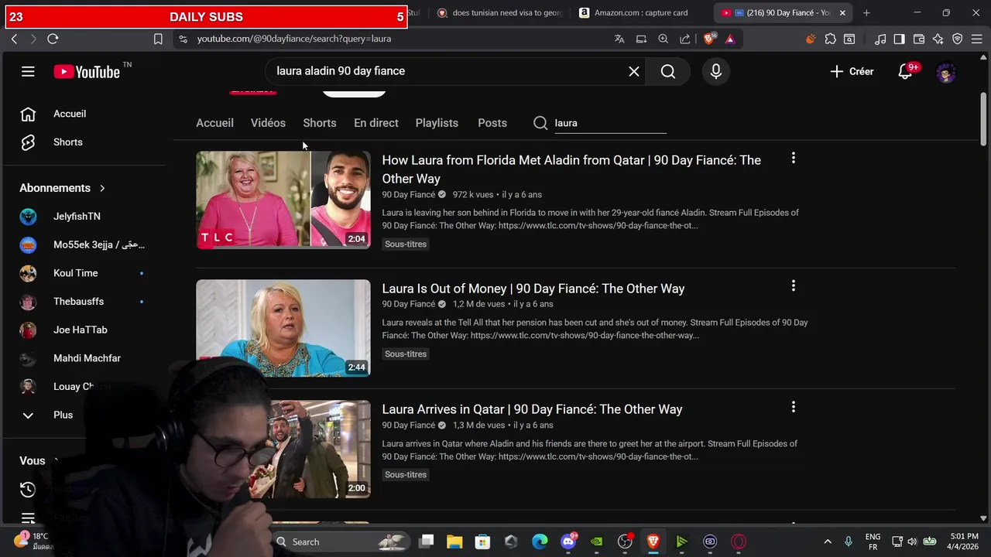Open File Explorer from taskbar
The image size is (991, 557).
[454, 542]
